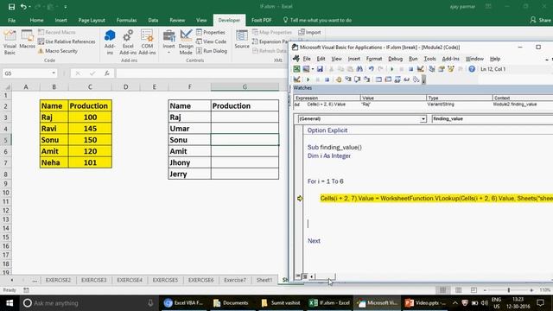Undo last edit in the VBA toolbar
Viewport: 553px width, 311px height.
tap(371, 69)
